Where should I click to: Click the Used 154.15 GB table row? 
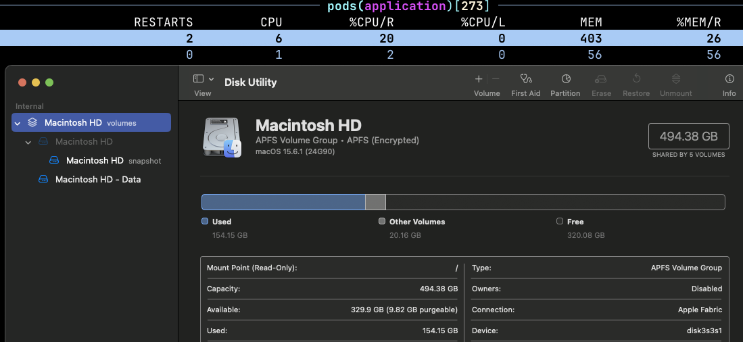coord(332,331)
